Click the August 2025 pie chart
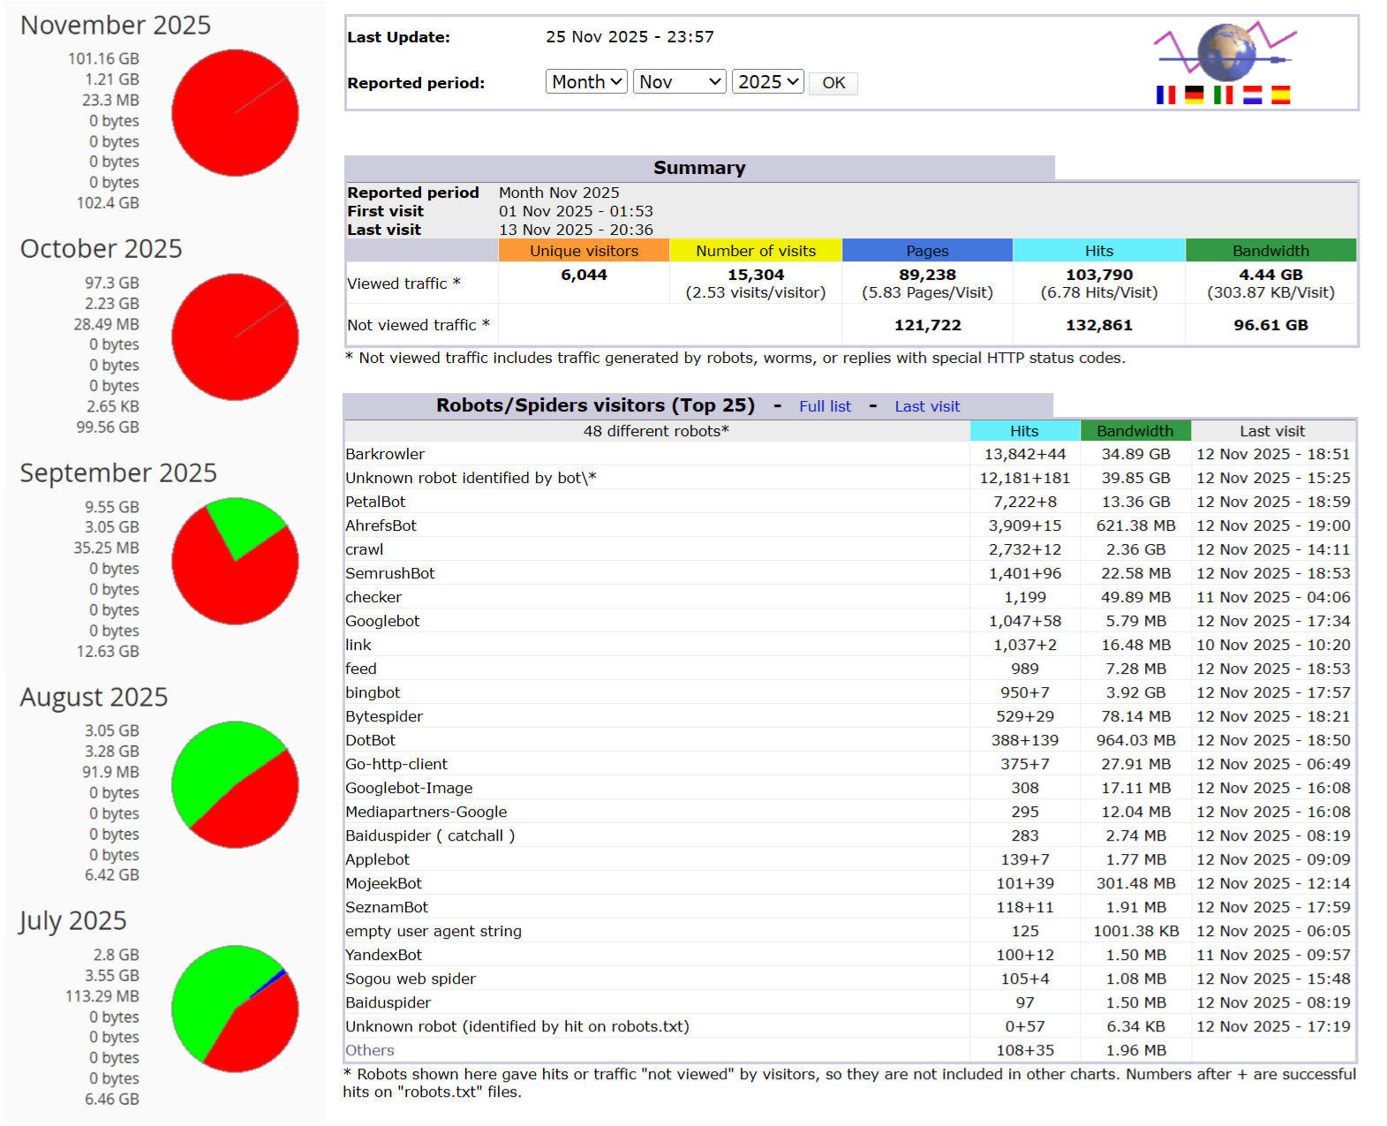 tap(235, 784)
